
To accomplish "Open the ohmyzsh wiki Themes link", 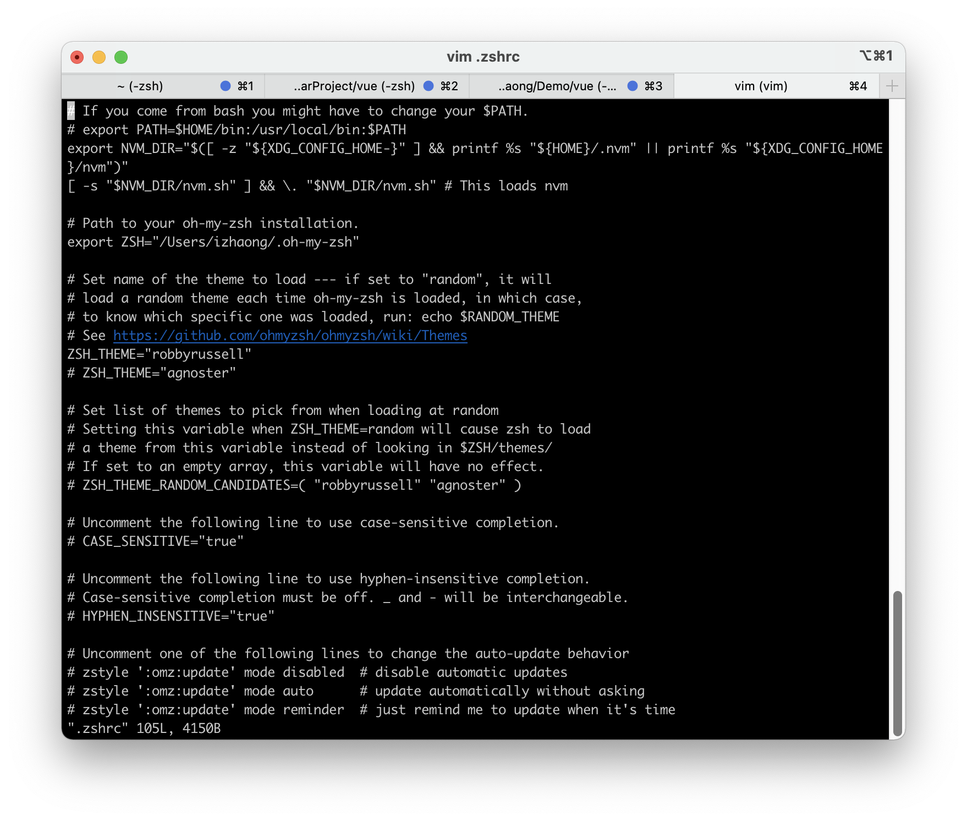I will point(290,336).
